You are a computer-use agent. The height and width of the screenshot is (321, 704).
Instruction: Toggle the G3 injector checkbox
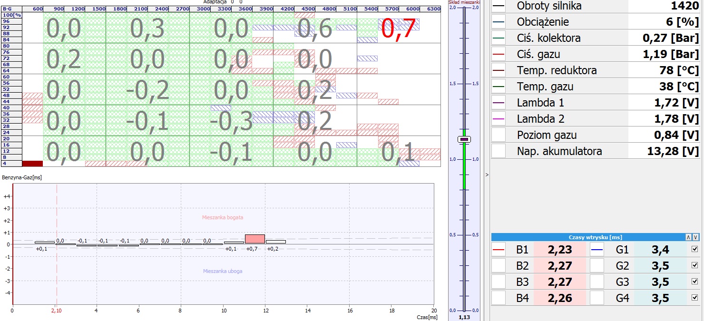(x=695, y=282)
